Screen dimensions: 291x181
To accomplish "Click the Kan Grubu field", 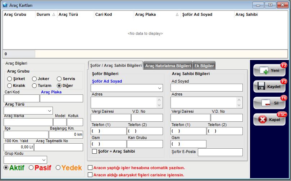I will (x=145, y=144).
